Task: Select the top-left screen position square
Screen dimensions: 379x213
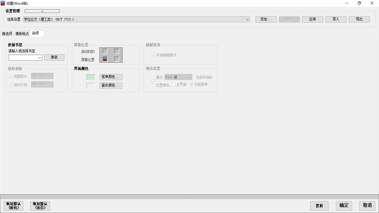Action: (105, 51)
